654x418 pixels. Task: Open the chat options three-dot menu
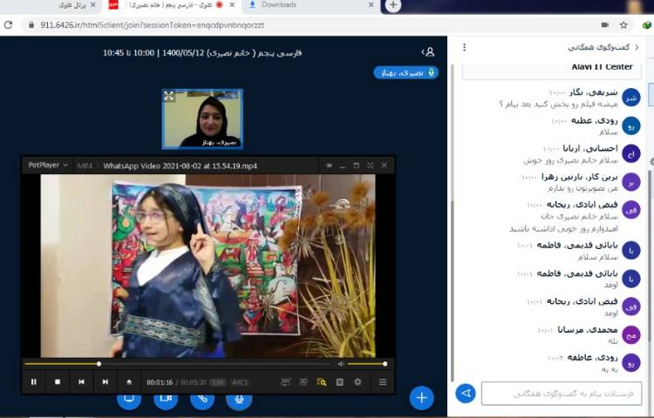tap(464, 47)
